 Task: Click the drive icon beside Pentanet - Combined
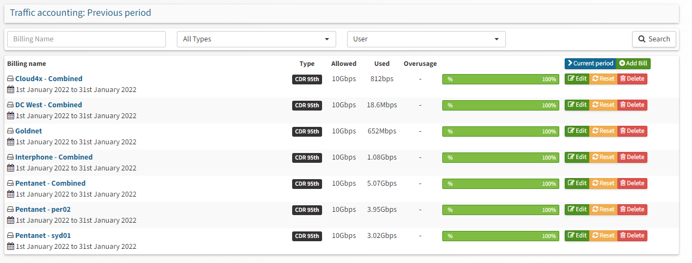click(x=10, y=184)
